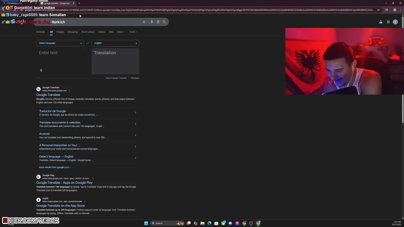Switch to Shopping results tab
404x227 pixels.
click(73, 32)
